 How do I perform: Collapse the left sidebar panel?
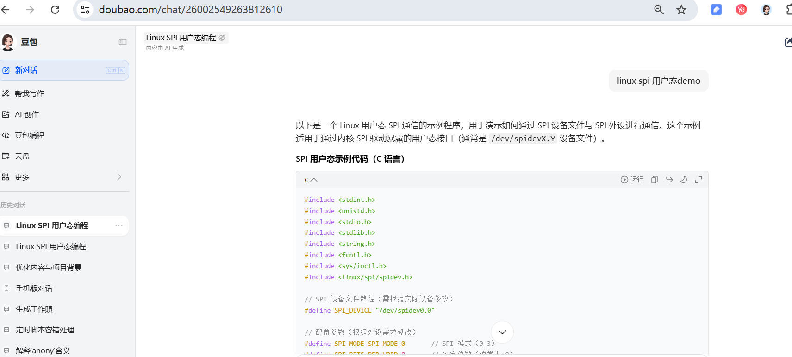123,42
